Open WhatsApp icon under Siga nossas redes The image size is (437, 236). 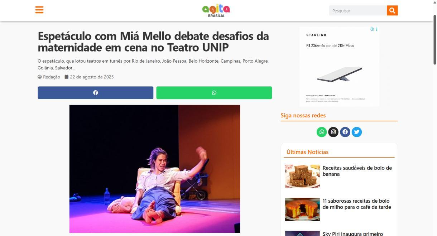[322, 132]
